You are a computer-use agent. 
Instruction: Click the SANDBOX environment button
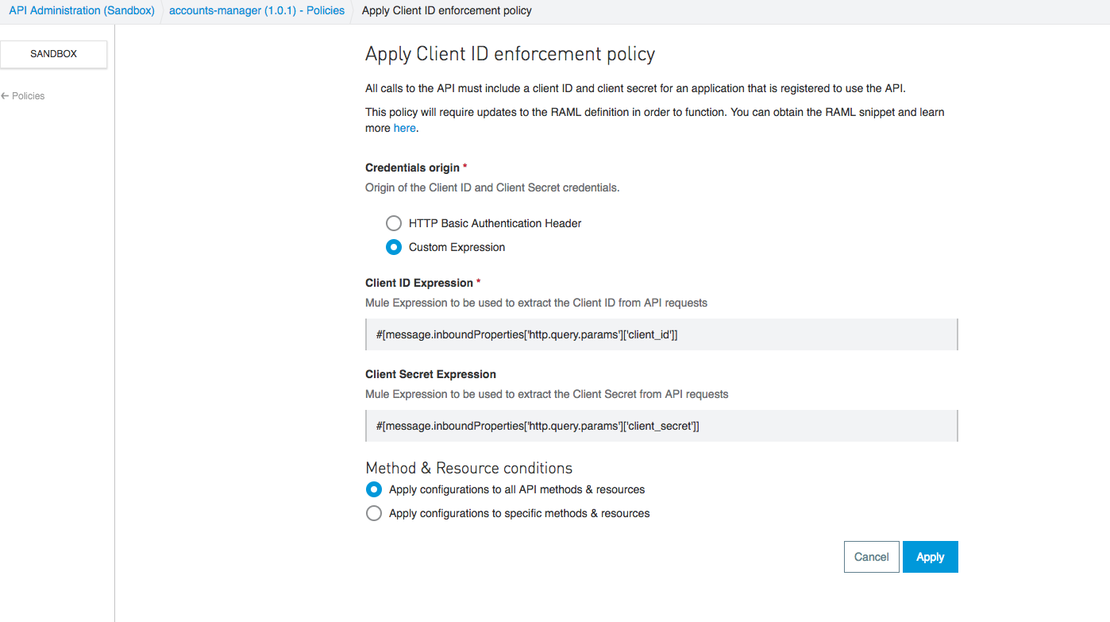click(x=53, y=54)
